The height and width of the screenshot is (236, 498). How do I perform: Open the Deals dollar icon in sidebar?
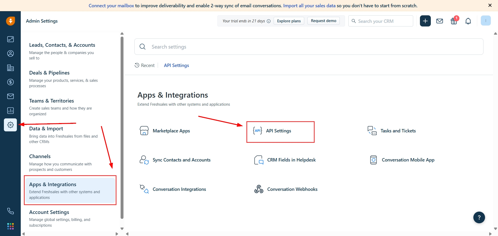[x=10, y=82]
